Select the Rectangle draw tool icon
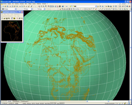The width and height of the screenshot is (132, 105). (x=109, y=9)
